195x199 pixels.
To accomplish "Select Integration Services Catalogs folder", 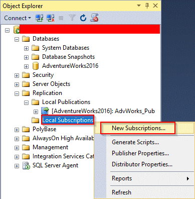I will (x=63, y=156).
